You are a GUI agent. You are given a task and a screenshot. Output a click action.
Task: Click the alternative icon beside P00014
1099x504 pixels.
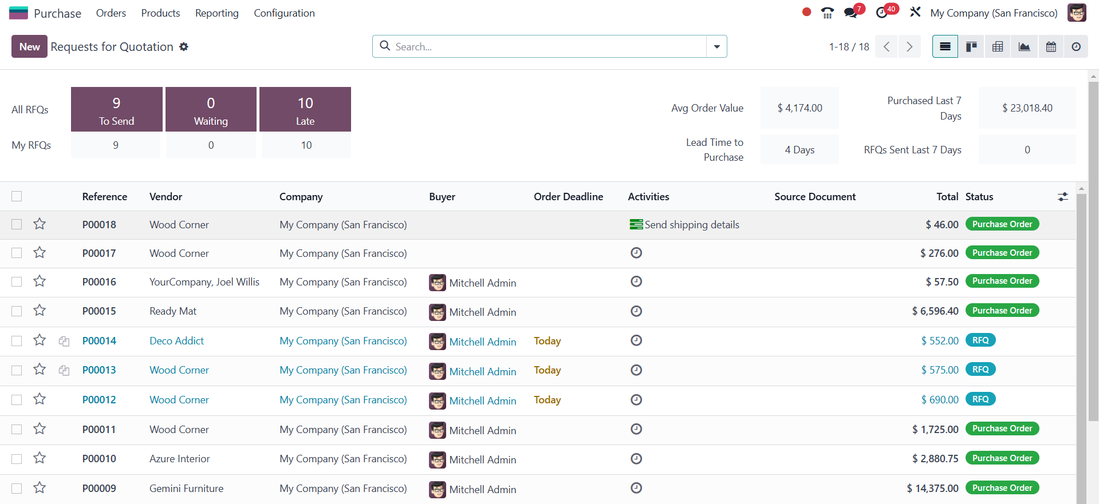point(64,341)
